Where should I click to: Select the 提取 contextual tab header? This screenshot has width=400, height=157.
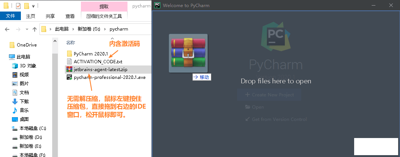pos(104,6)
